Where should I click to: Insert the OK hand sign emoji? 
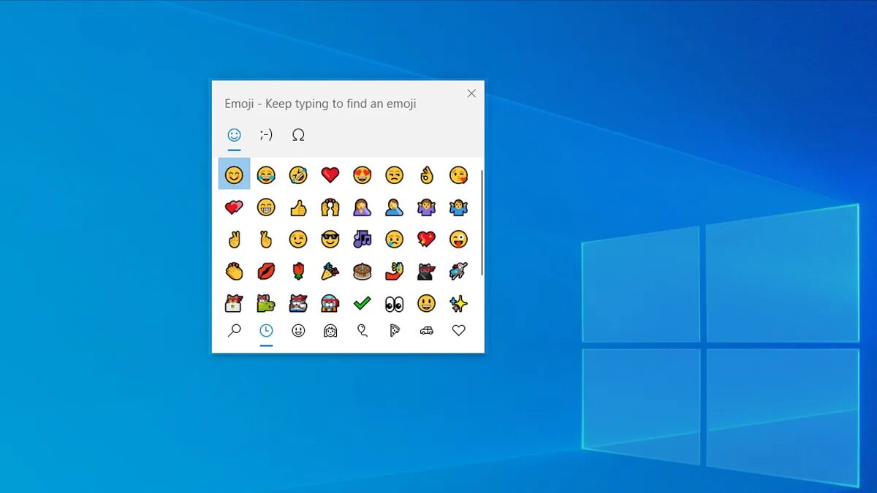pyautogui.click(x=426, y=175)
